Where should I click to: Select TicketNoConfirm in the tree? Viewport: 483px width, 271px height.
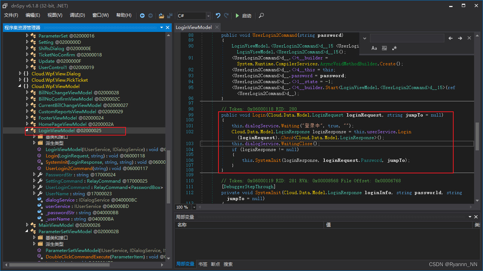[x=70, y=55]
